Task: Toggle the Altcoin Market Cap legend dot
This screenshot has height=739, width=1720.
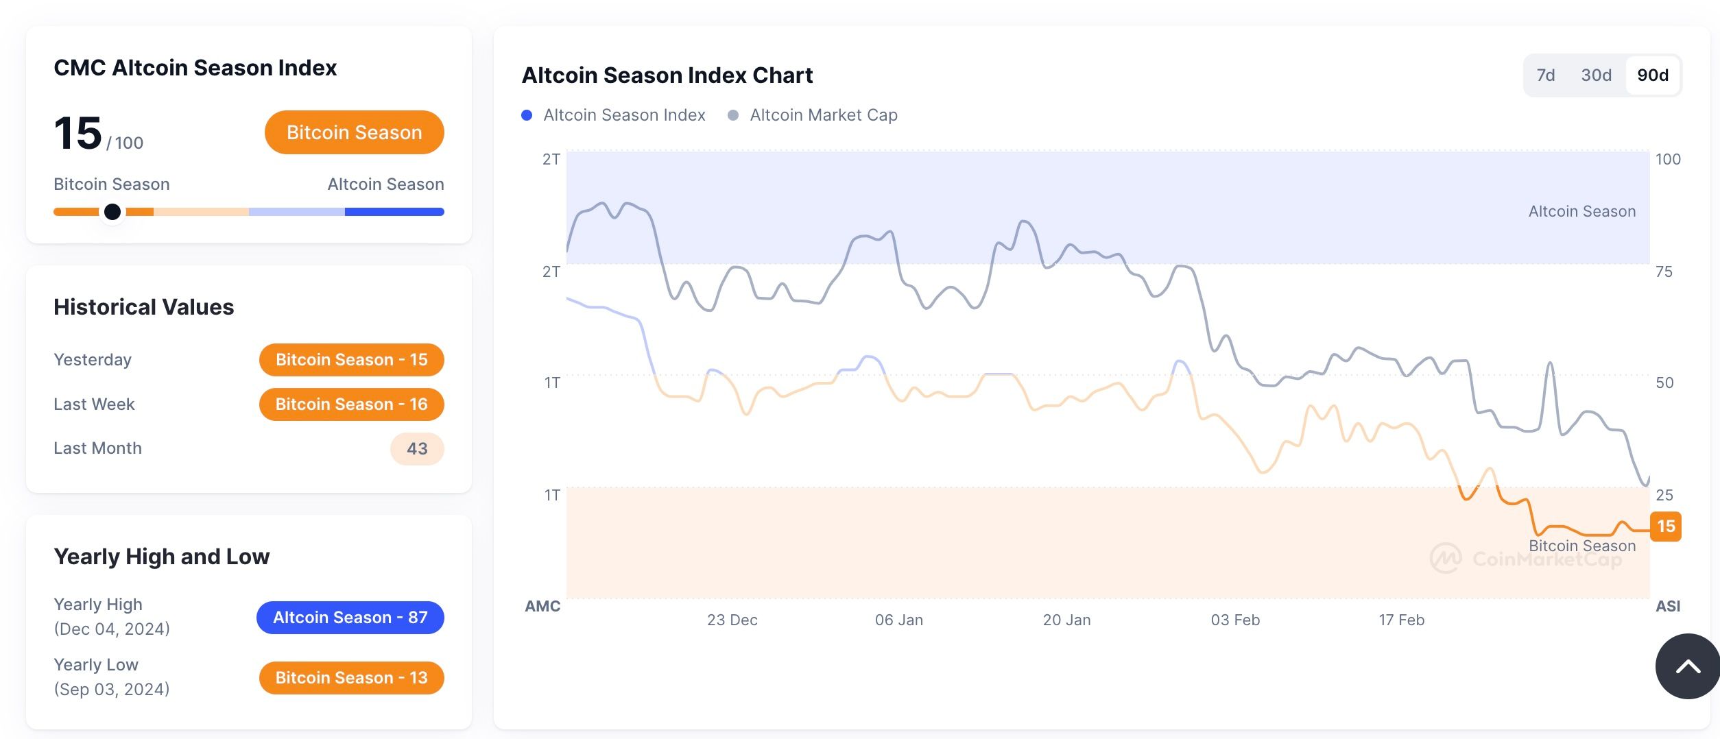Action: [x=733, y=115]
